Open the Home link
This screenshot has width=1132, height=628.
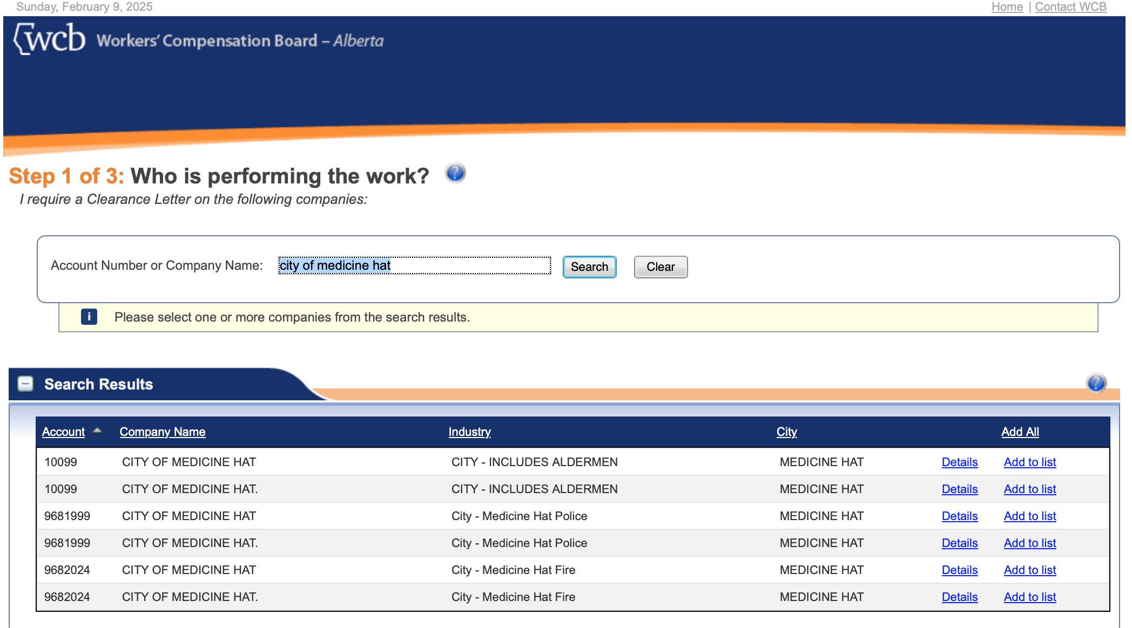(x=1007, y=7)
